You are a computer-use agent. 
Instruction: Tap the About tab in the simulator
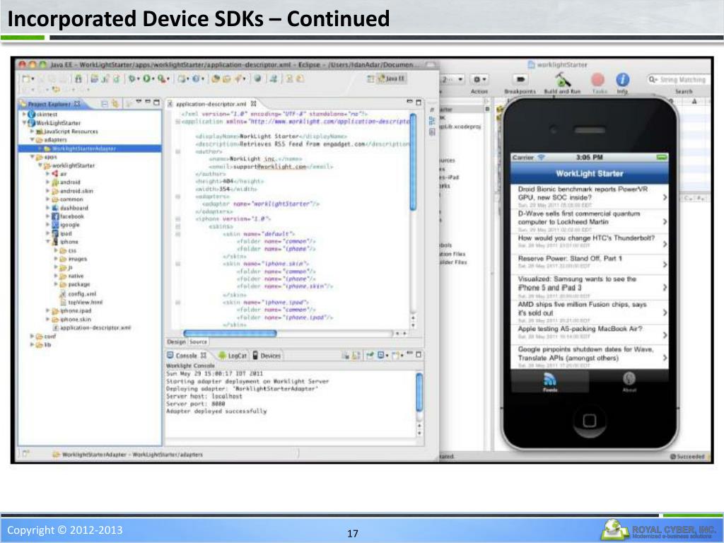(629, 381)
